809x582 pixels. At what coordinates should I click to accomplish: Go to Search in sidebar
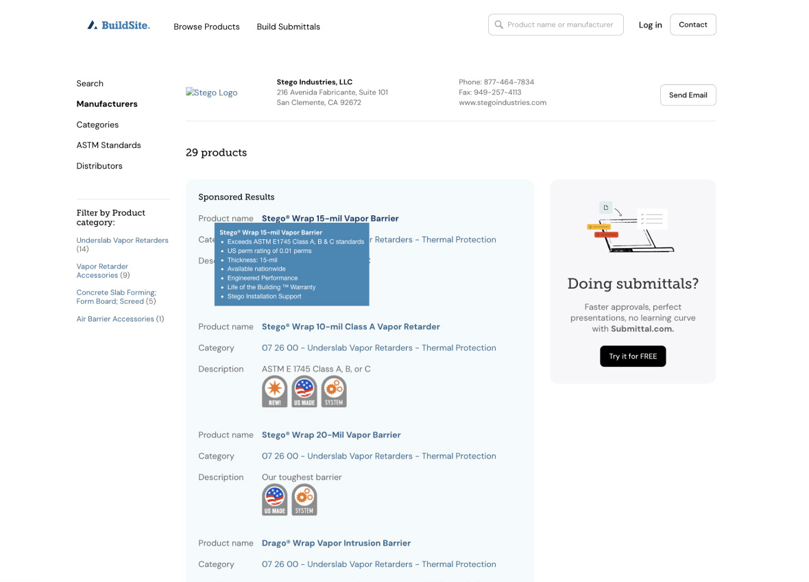pyautogui.click(x=90, y=83)
